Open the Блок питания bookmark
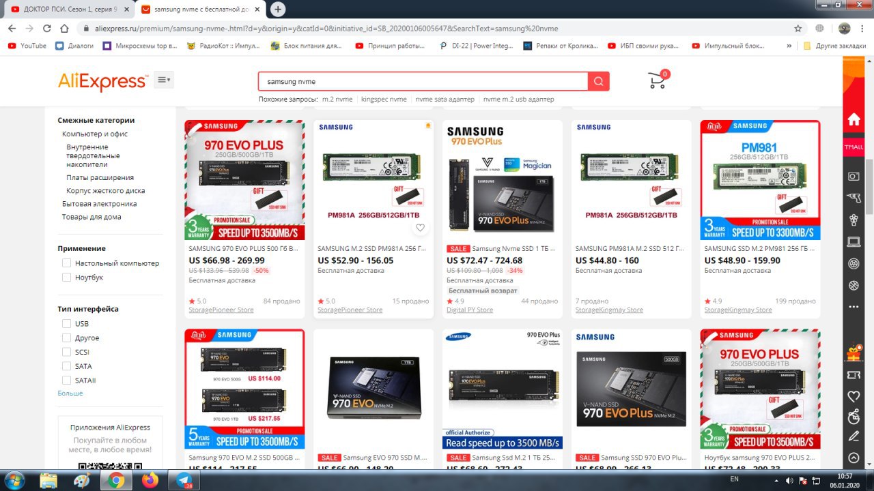Viewport: 874px width, 491px height. click(x=306, y=46)
